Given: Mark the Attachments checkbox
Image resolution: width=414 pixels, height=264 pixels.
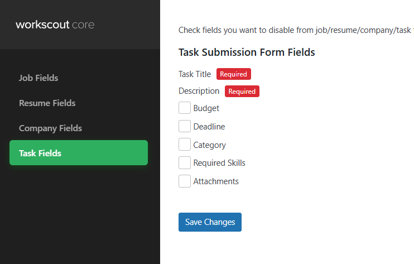Looking at the screenshot, I should coord(185,181).
